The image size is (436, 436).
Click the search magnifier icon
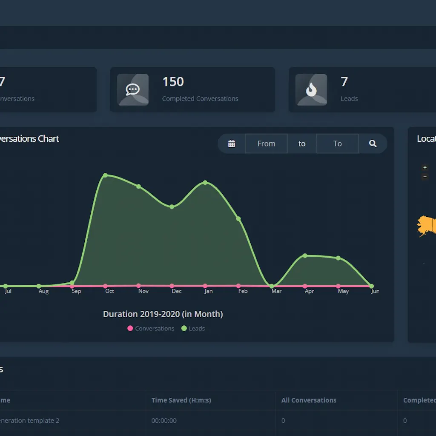click(x=373, y=144)
